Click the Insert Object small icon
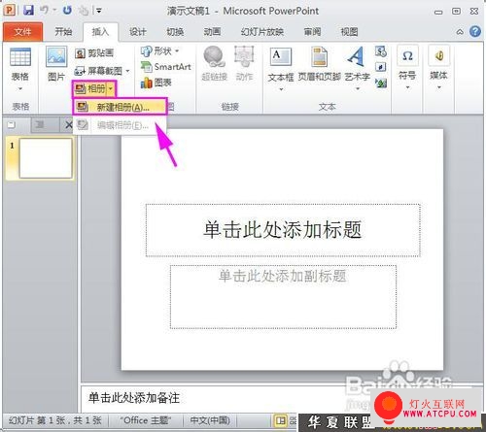Viewport: 486px width, 432px height. (x=381, y=83)
